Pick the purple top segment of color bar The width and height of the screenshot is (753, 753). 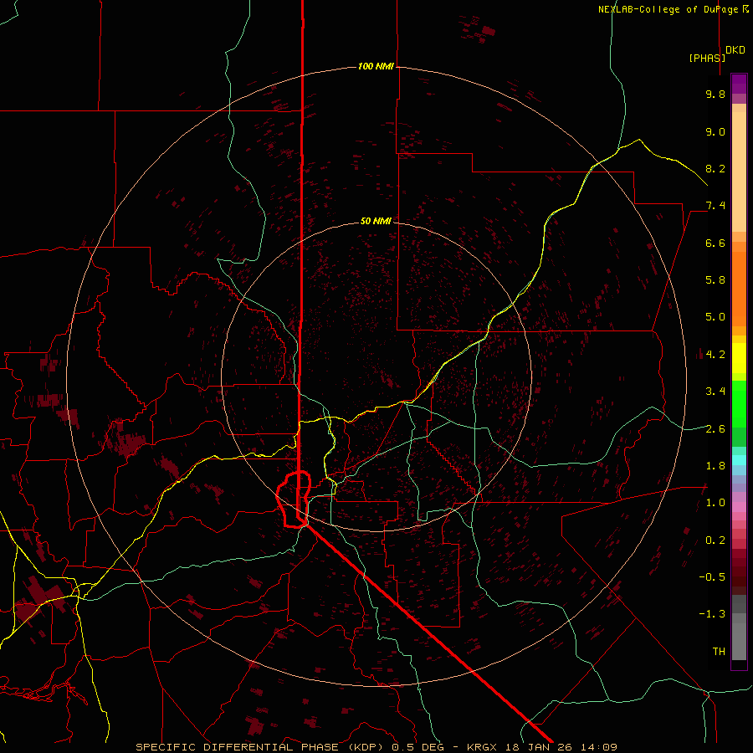[739, 84]
